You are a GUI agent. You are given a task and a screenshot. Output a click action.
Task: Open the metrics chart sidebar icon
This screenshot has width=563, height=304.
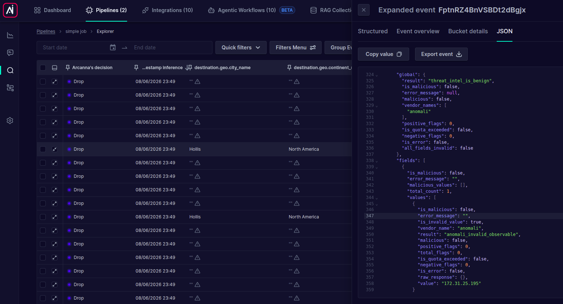pyautogui.click(x=10, y=35)
